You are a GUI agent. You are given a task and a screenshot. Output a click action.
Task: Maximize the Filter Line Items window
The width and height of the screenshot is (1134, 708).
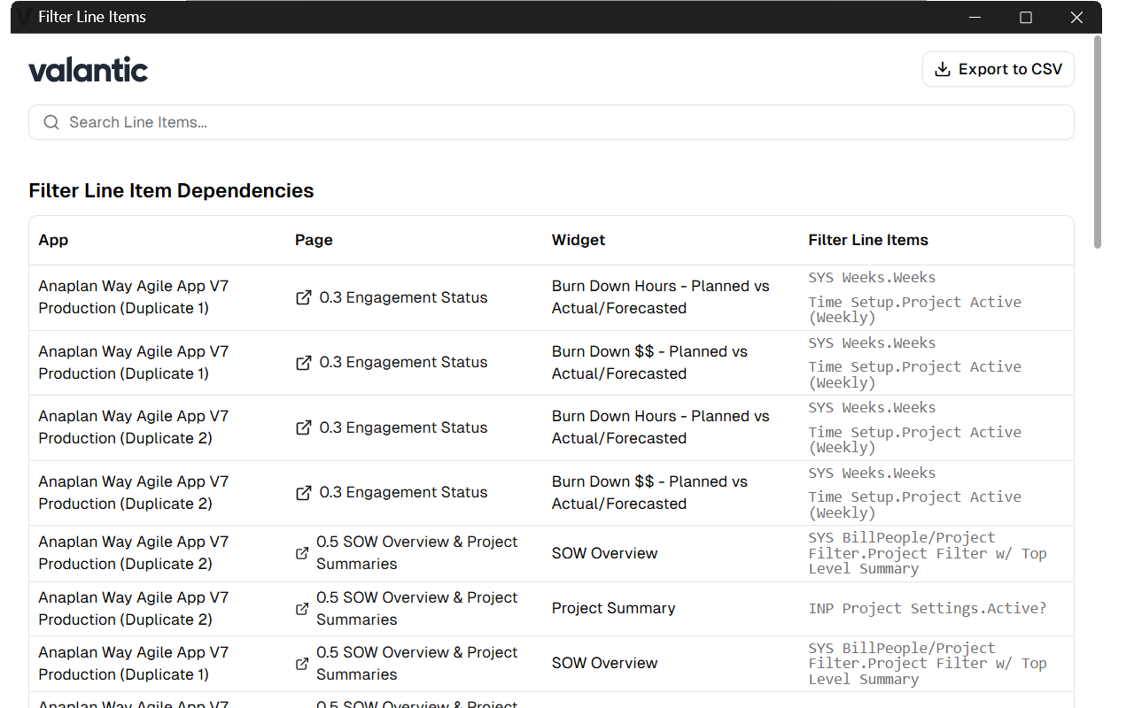(1026, 17)
